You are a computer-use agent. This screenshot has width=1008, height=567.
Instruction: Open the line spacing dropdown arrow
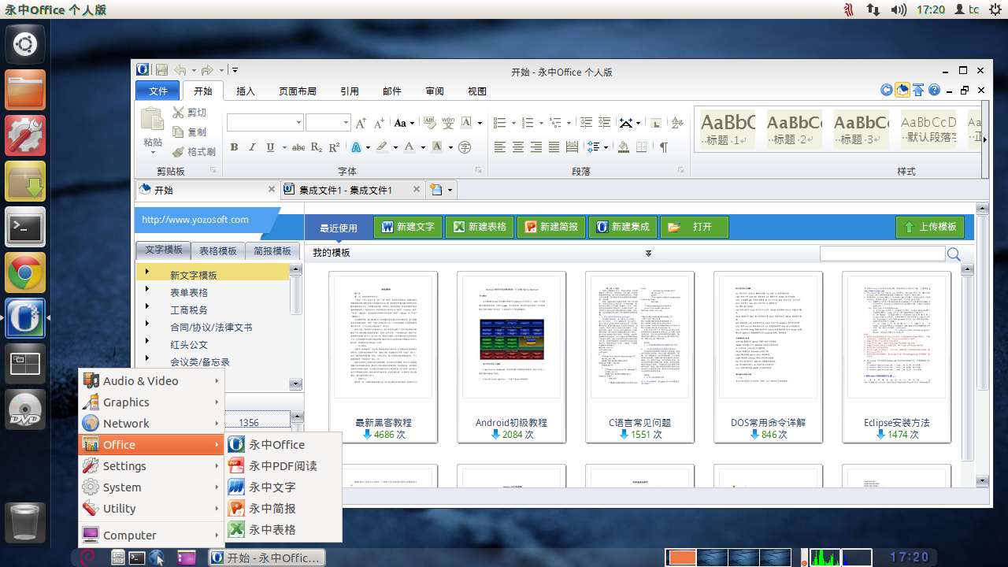[606, 147]
